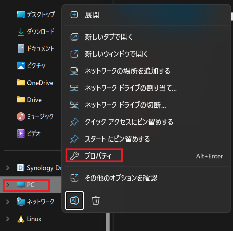This screenshot has height=231, width=233.
Task: Click the share icon beside その他のオプションを確認
Action: [x=74, y=178]
